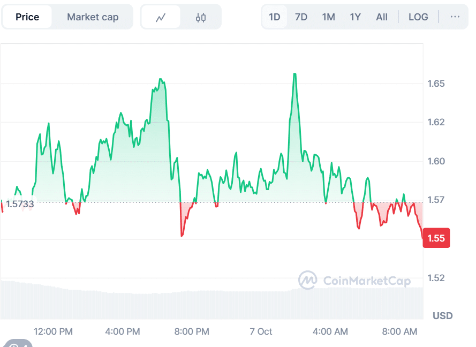The height and width of the screenshot is (347, 476).
Task: Switch to the Market cap tab
Action: (x=93, y=17)
